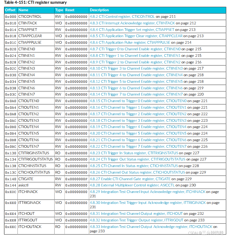The image size is (227, 237).
Task: Open the CTI Application Trigger Clear link
Action: click(136, 36)
